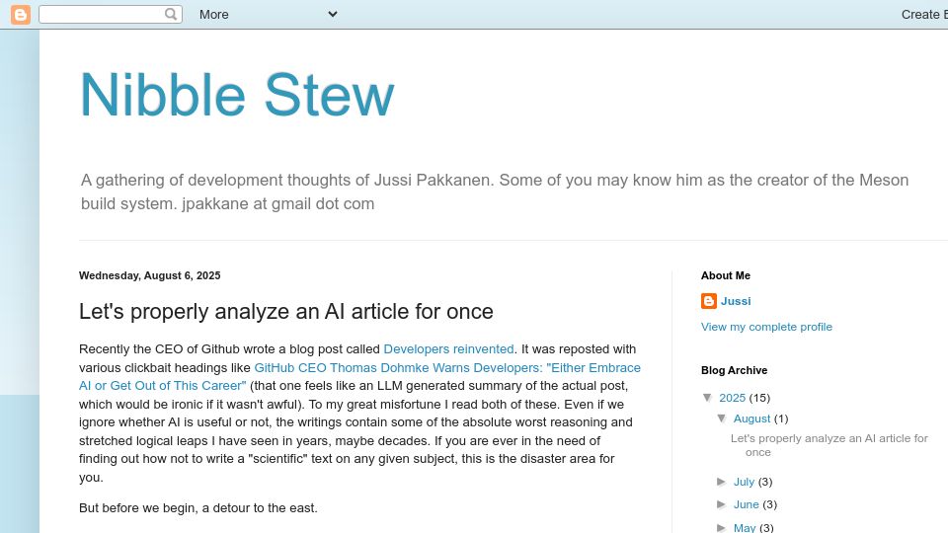This screenshot has width=948, height=533.
Task: Click the magnifier search icon in navbar
Action: pyautogui.click(x=171, y=14)
